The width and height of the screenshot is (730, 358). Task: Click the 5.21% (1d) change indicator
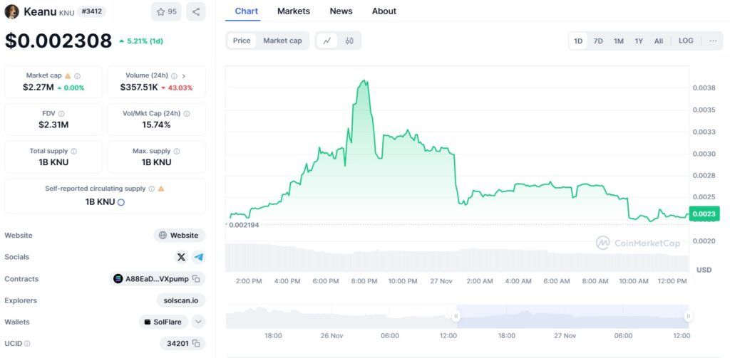point(141,41)
